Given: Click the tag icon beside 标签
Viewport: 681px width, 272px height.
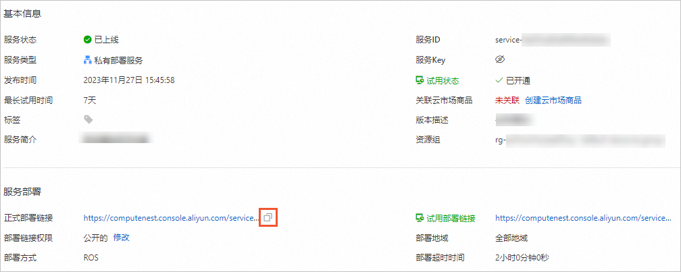Looking at the screenshot, I should [88, 119].
